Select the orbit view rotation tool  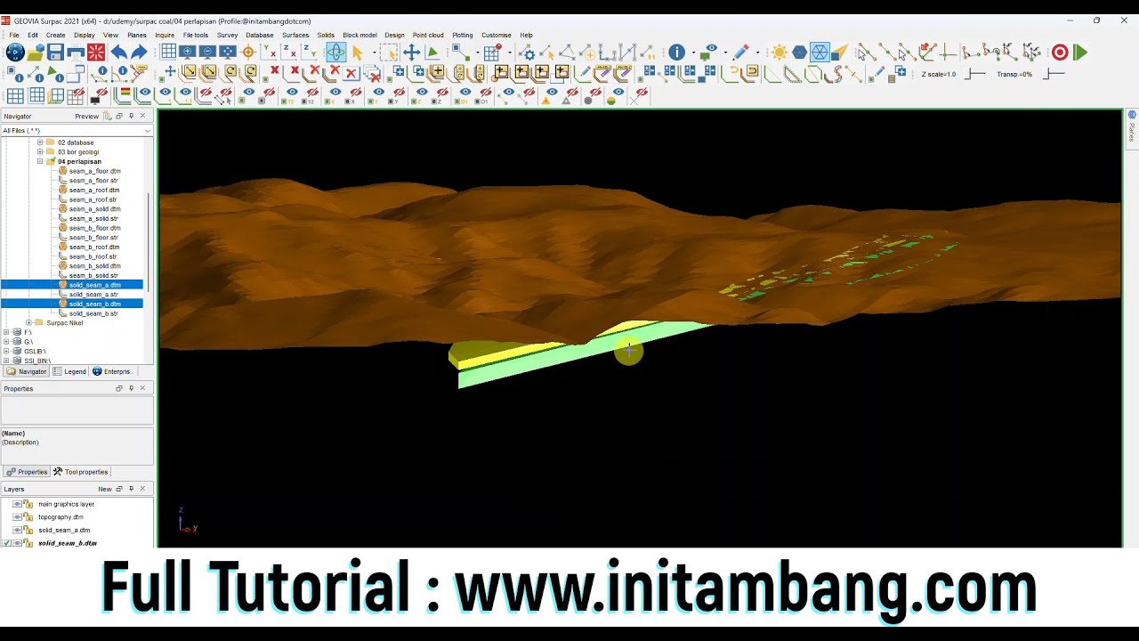pos(335,53)
